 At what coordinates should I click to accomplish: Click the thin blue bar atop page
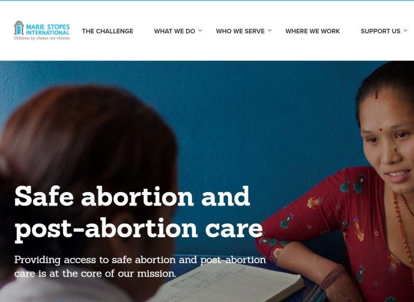click(x=207, y=1)
